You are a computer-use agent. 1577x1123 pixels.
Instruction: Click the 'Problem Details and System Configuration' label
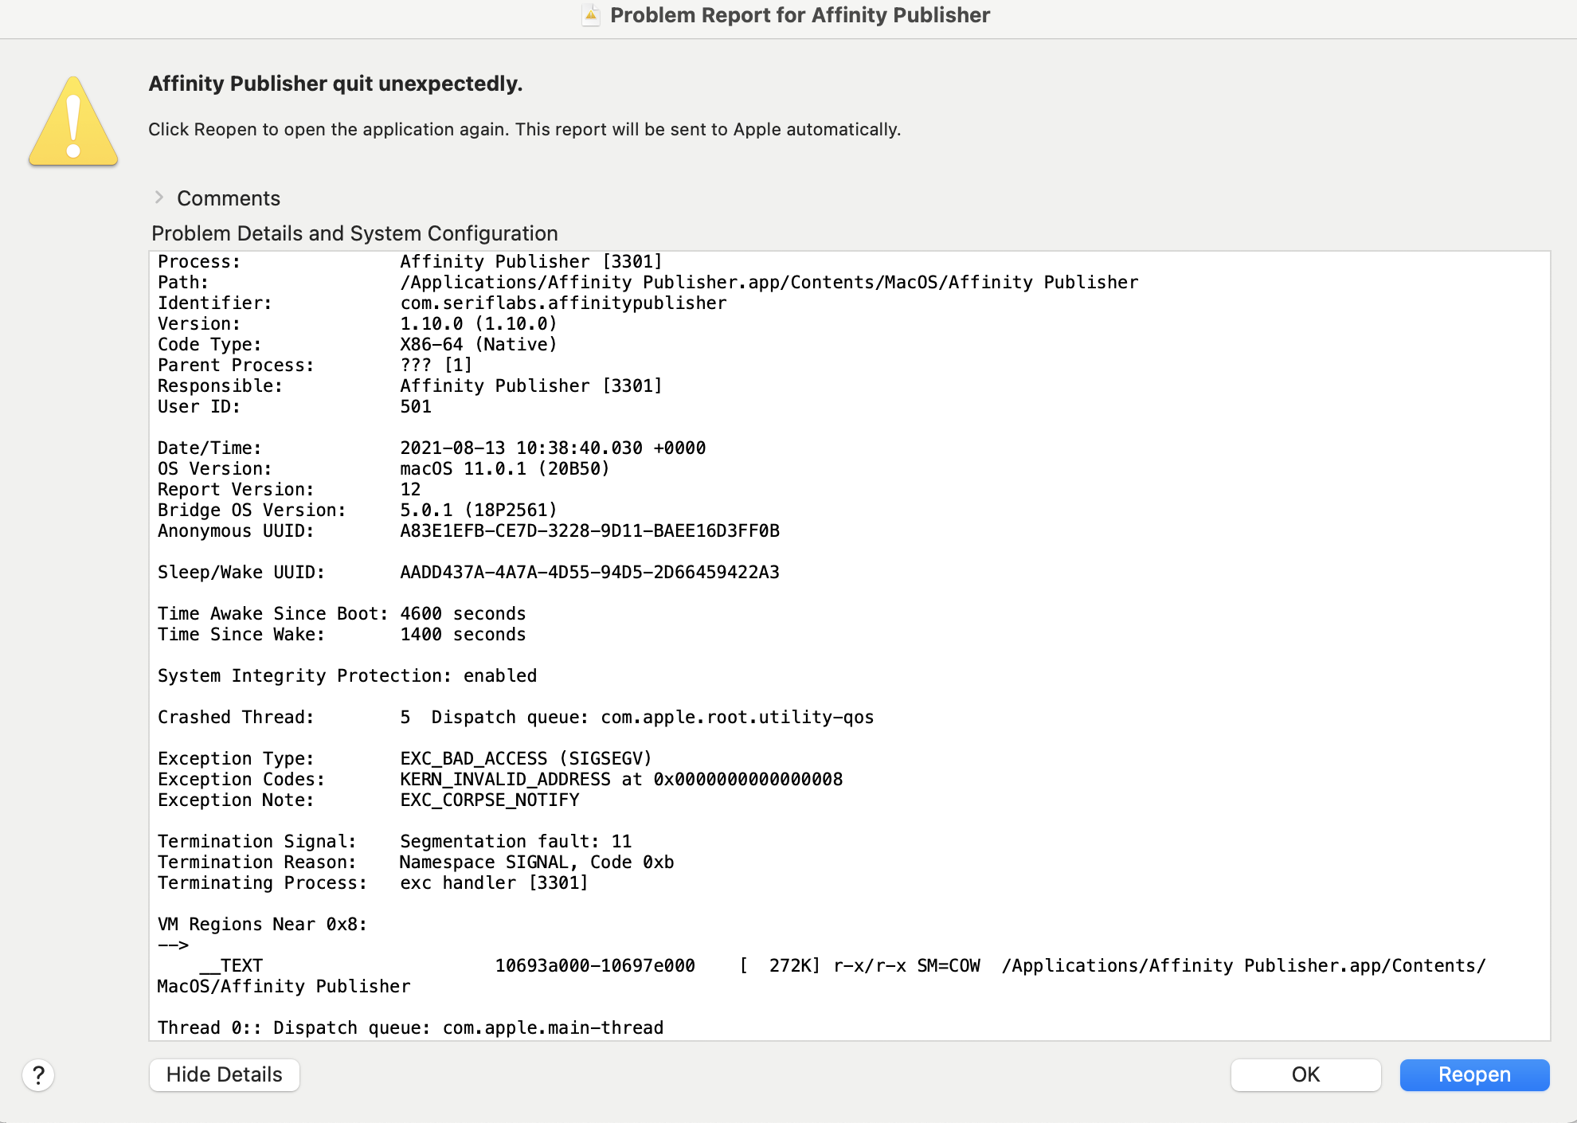(x=354, y=233)
